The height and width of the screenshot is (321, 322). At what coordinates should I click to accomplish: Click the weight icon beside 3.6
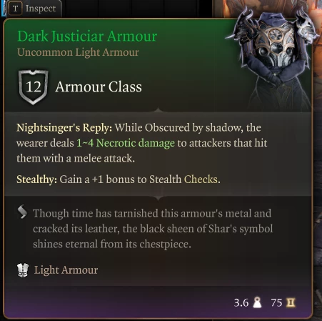257,302
